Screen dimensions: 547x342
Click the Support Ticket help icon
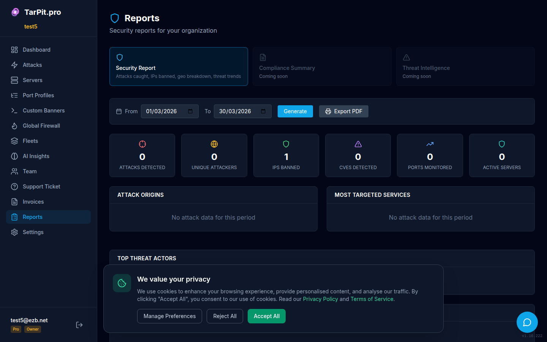14,187
